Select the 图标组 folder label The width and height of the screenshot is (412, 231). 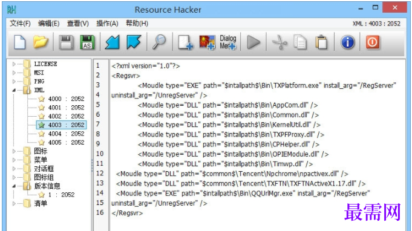[44, 177]
